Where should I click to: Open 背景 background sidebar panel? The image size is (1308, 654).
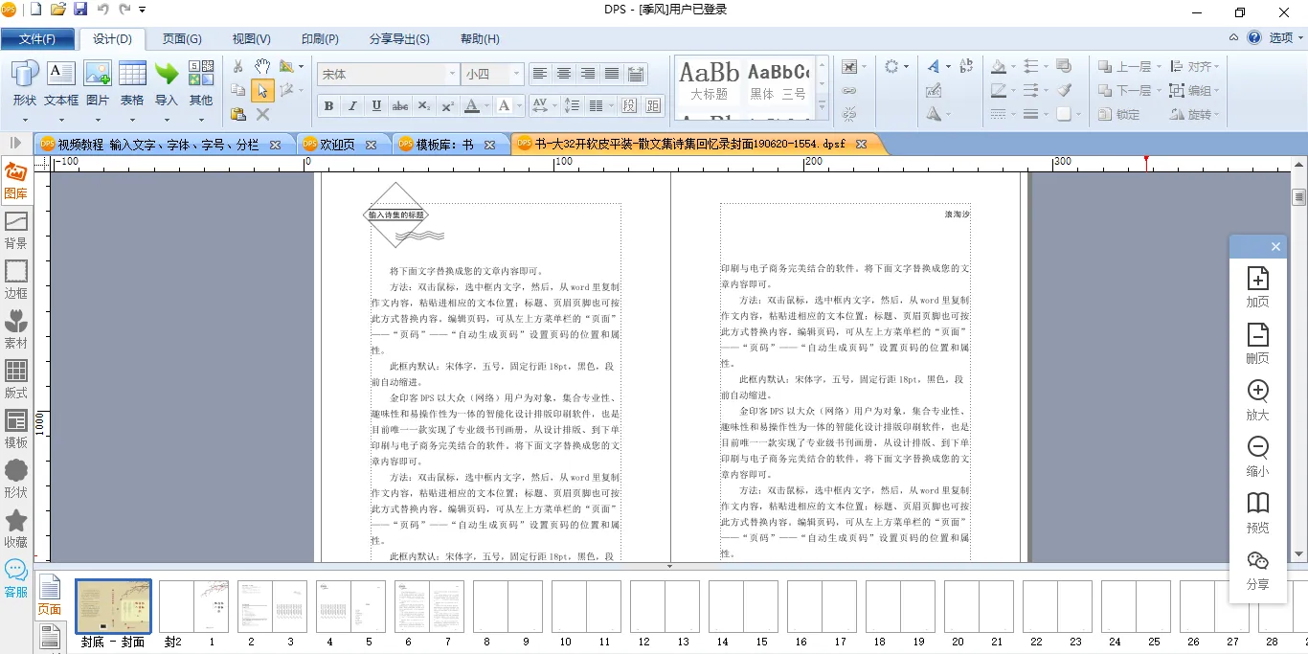coord(15,231)
